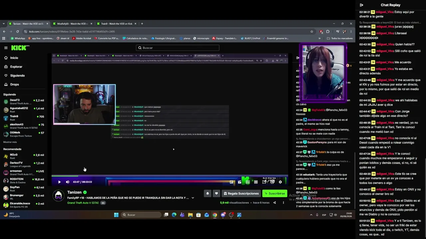Share the VOD via share icon

click(275, 202)
